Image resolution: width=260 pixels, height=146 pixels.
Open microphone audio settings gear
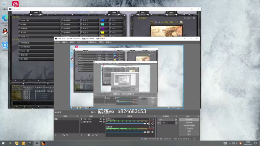[152, 124]
